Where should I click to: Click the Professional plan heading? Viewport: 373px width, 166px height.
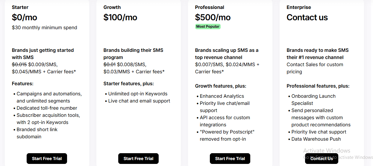209,7
